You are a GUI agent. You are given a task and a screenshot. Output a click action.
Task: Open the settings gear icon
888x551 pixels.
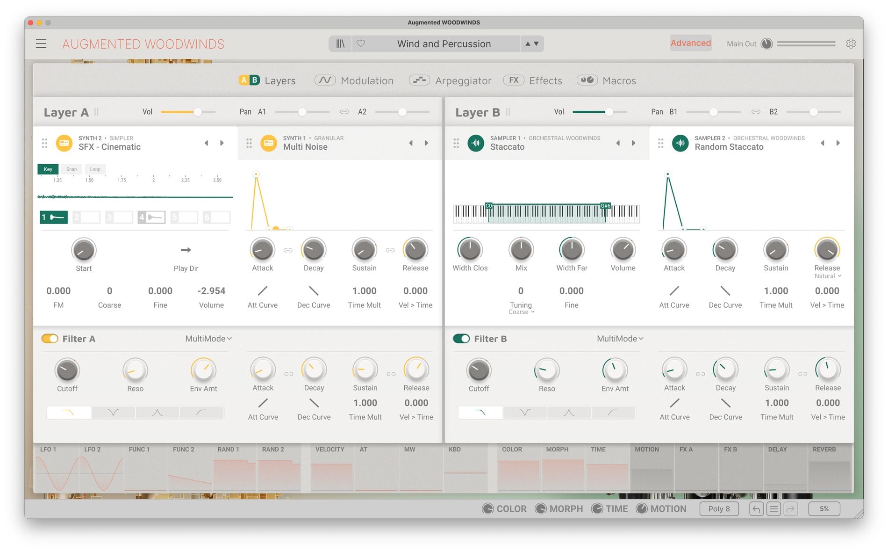click(851, 43)
